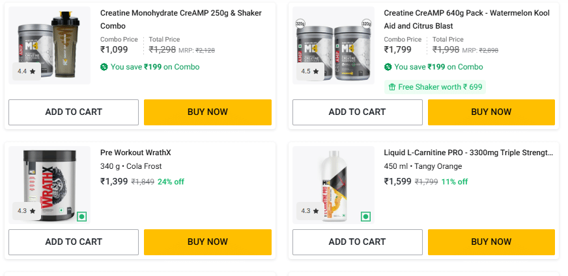Click the L-Carnitine 4.3 rating badge
This screenshot has height=276, width=568.
tap(310, 211)
